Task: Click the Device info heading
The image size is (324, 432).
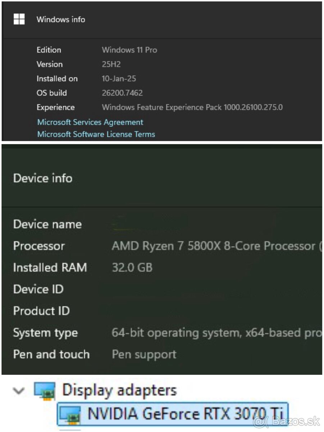Action: [42, 178]
